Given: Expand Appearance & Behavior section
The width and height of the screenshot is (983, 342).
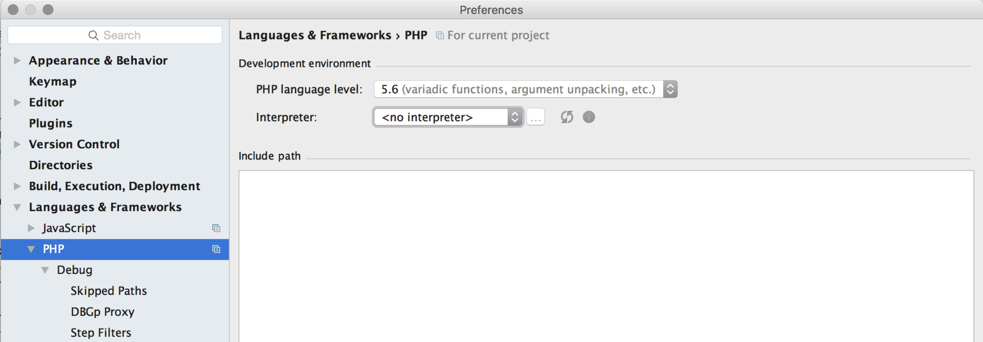Looking at the screenshot, I should pyautogui.click(x=17, y=60).
